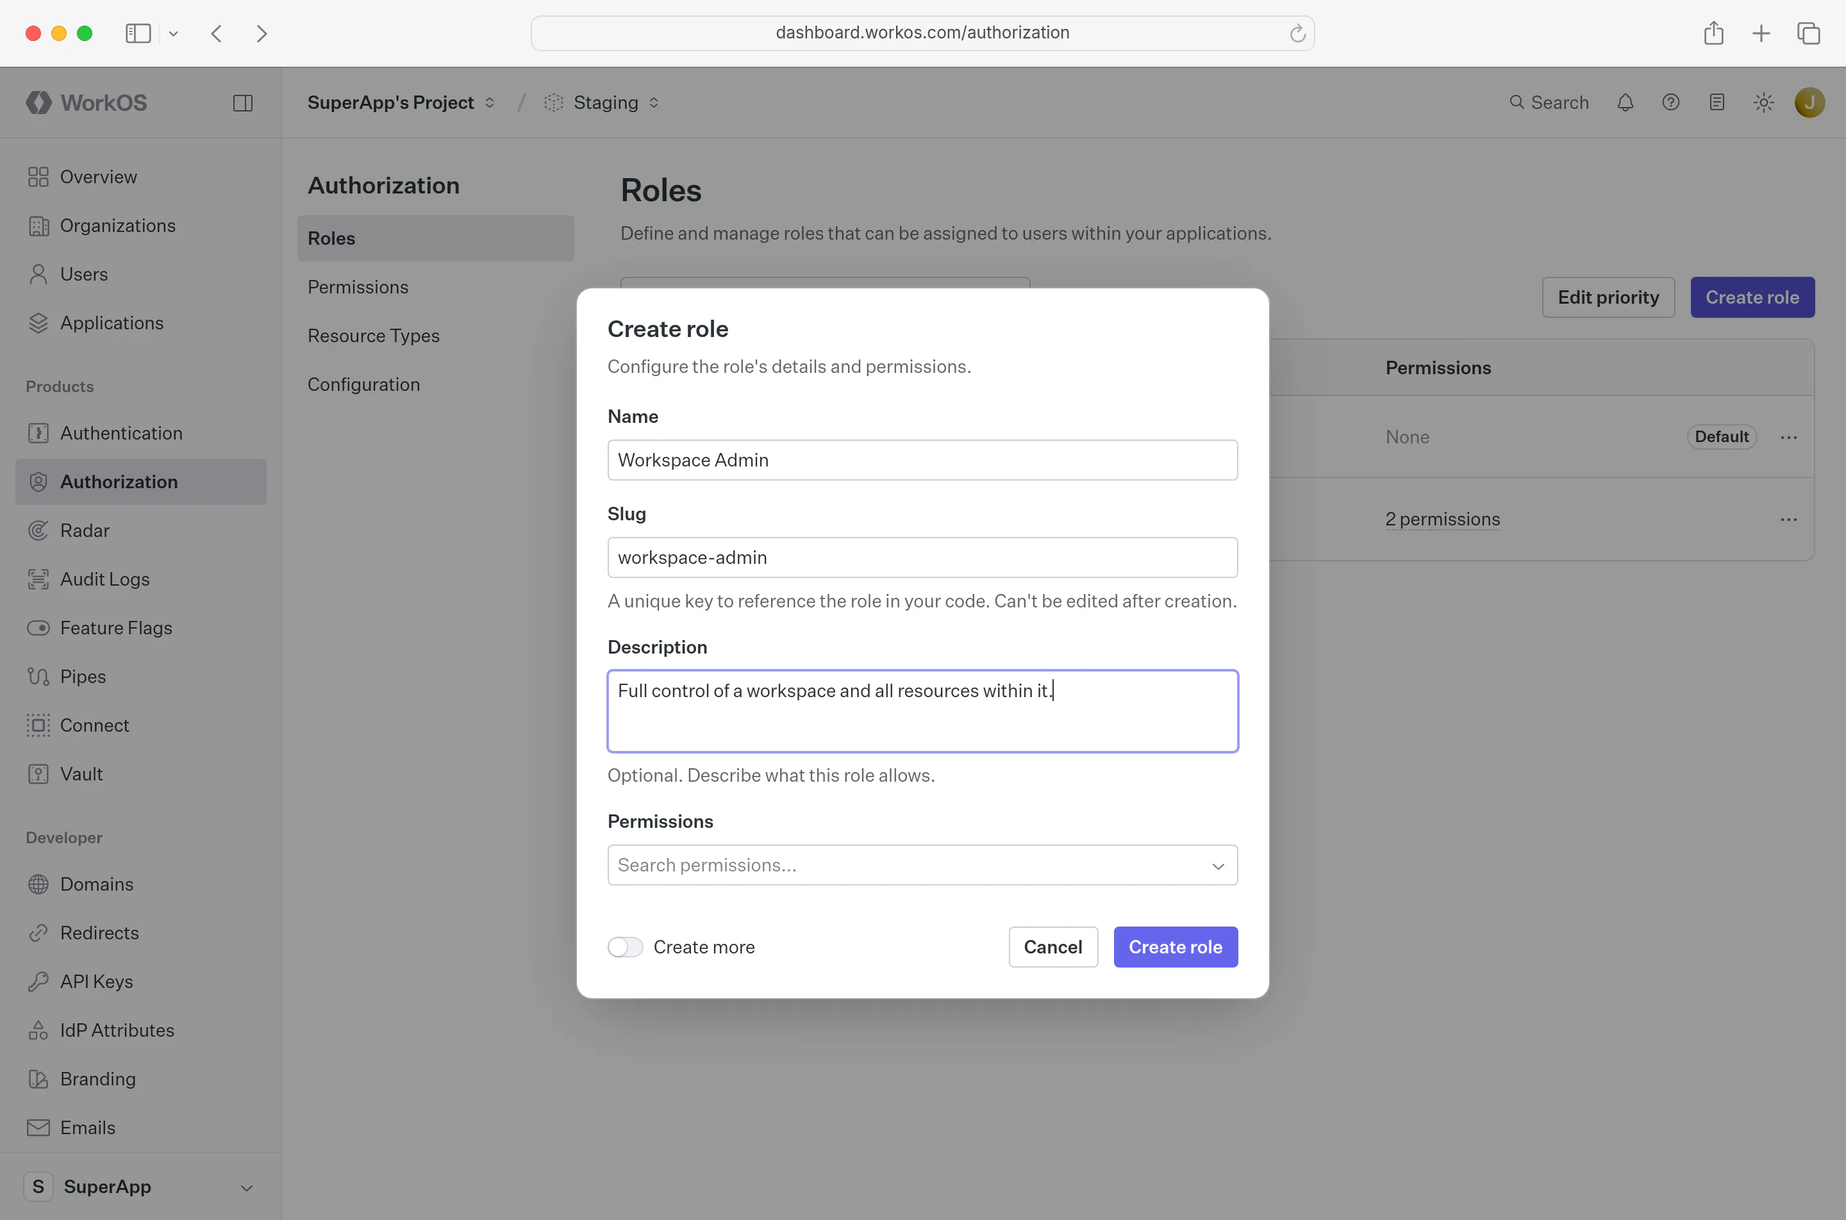Click the Pipes icon
The image size is (1846, 1220).
[38, 677]
